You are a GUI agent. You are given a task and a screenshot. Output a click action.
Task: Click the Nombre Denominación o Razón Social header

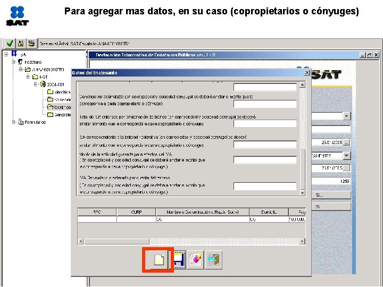tap(203, 212)
